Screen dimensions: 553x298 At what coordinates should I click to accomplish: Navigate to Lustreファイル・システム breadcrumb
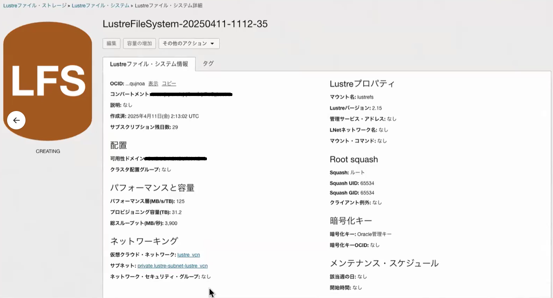tap(101, 6)
